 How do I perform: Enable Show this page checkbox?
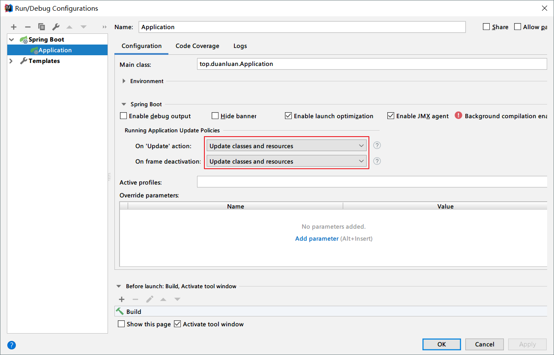click(121, 324)
